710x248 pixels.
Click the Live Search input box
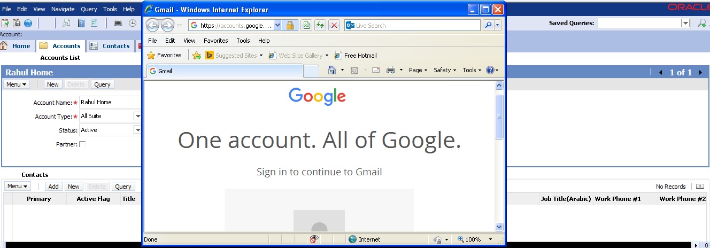pyautogui.click(x=412, y=25)
